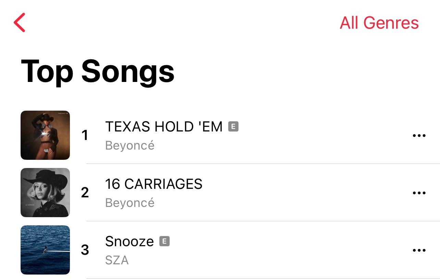Click the Top Songs heading
The image size is (440, 280).
tap(98, 71)
